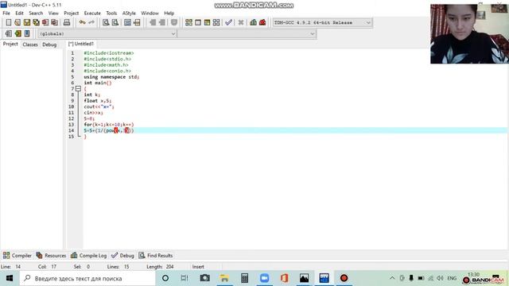Collapse the main function fold marker
This screenshot has height=286, width=509.
(x=78, y=88)
